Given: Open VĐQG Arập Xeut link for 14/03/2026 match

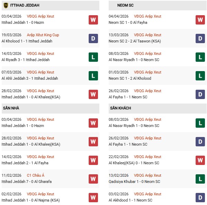Looking at the screenshot, I should pos(40,53).
